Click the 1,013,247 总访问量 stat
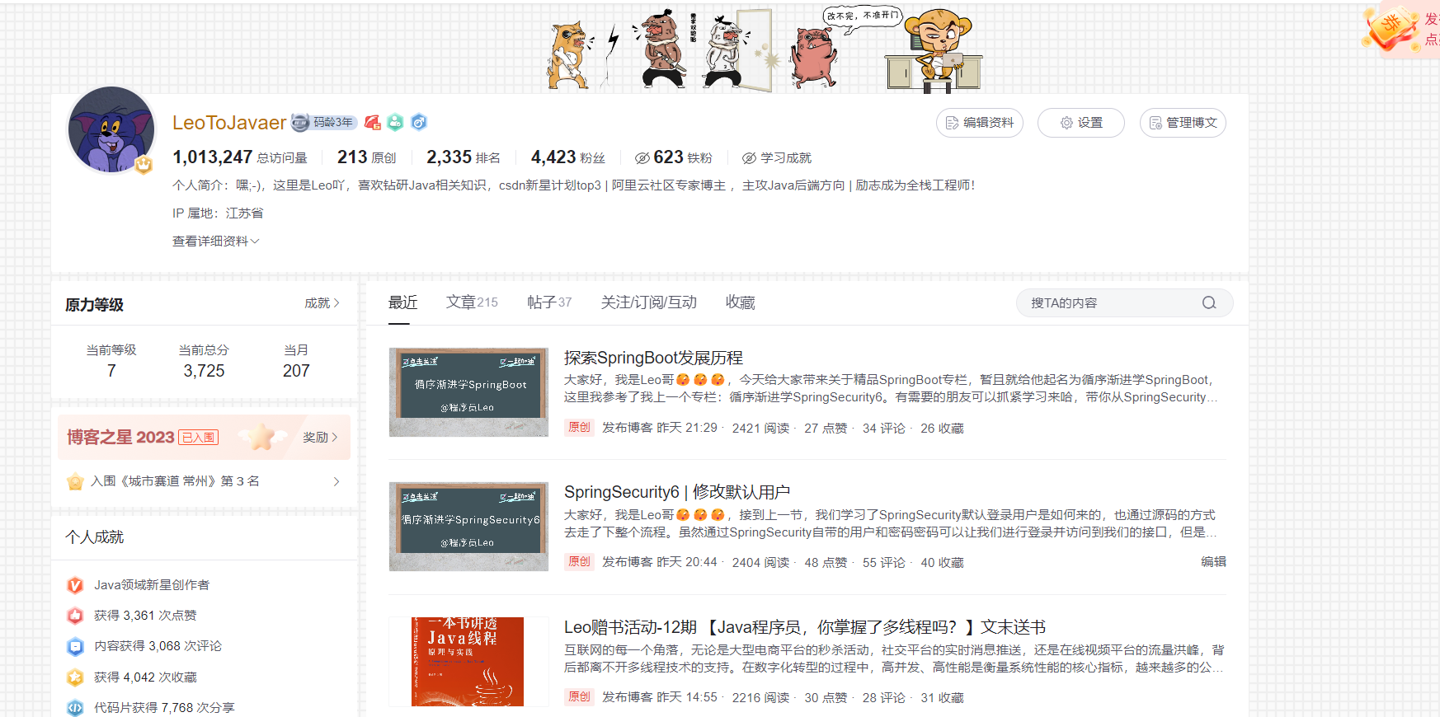The width and height of the screenshot is (1440, 717). coord(240,157)
